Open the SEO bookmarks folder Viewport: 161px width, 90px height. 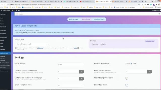tap(111, 7)
